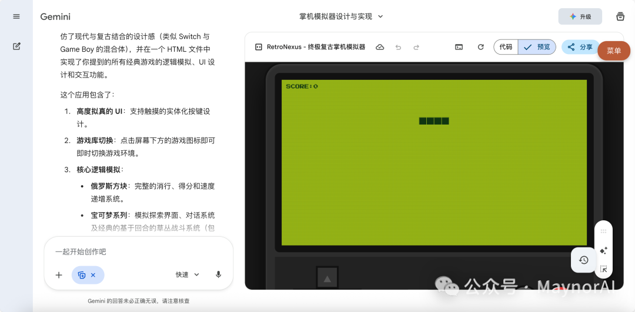This screenshot has width=635, height=312.
Task: Open the console terminal icon
Action: coord(459,47)
